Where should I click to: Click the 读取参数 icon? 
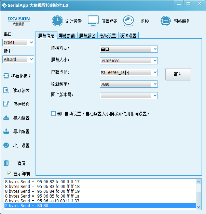coord(6,90)
